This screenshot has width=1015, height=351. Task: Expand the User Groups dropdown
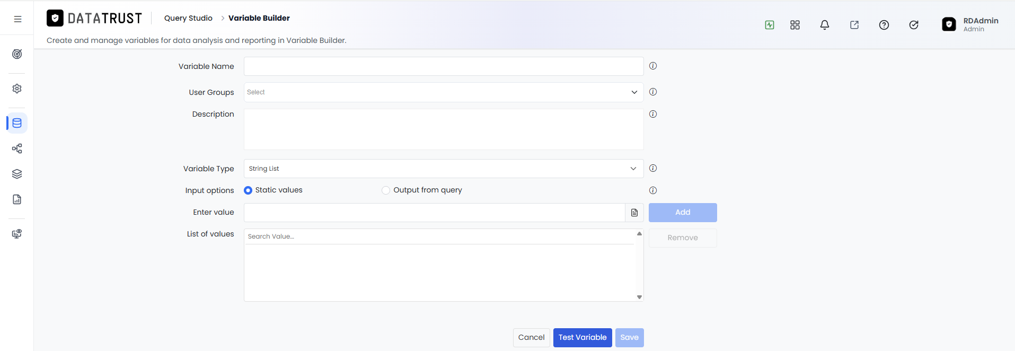[444, 92]
